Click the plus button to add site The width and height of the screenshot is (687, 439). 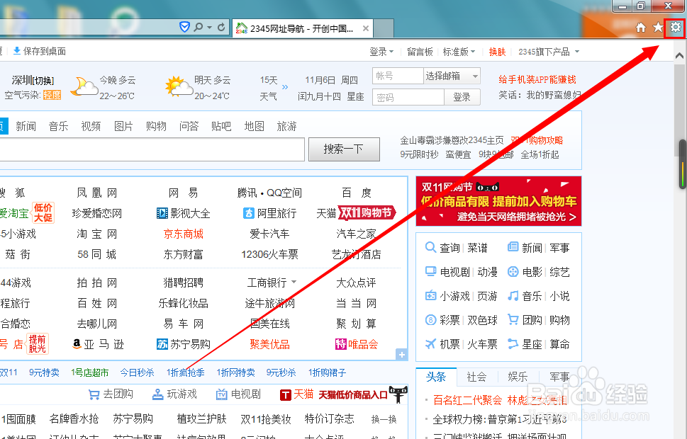(x=401, y=355)
